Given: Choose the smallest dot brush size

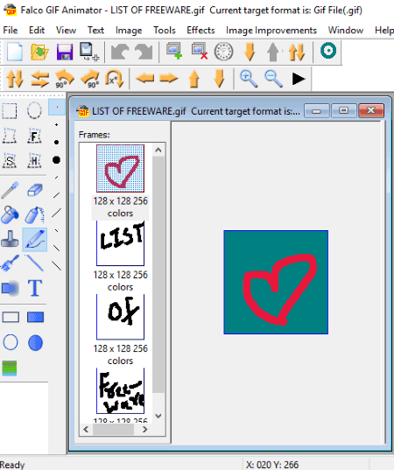Looking at the screenshot, I should click(57, 107).
